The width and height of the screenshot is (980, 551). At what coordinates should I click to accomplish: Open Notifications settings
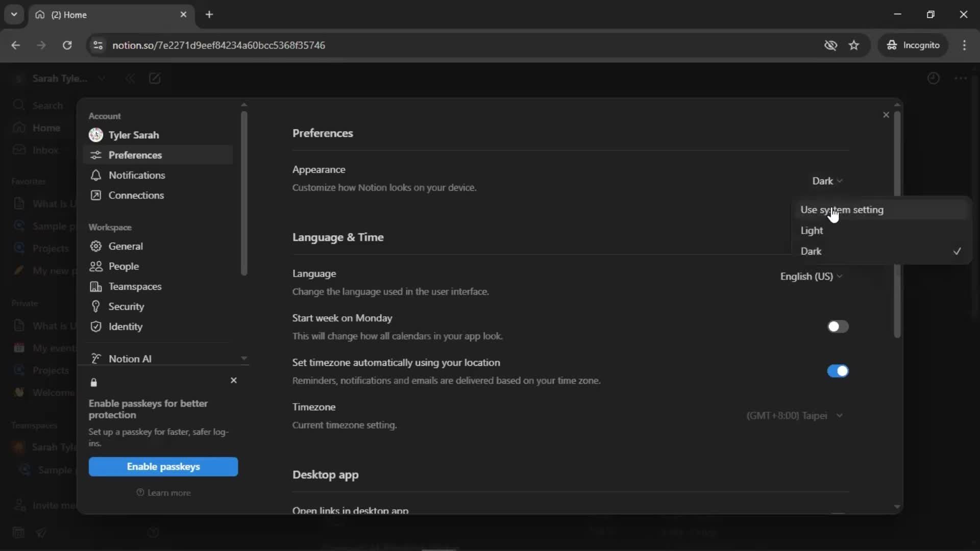click(x=158, y=175)
